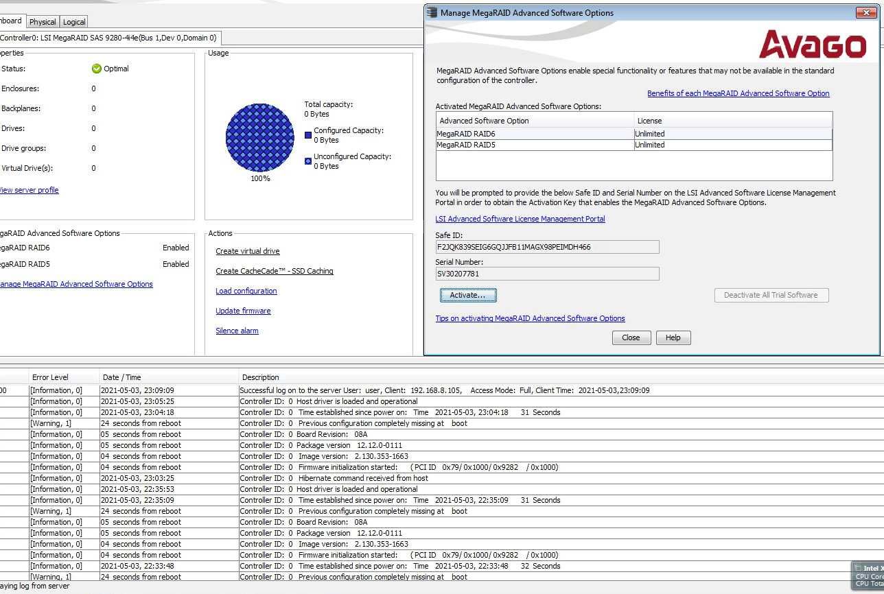This screenshot has width=884, height=594.
Task: Sort log by Date / Time column
Action: (169, 377)
